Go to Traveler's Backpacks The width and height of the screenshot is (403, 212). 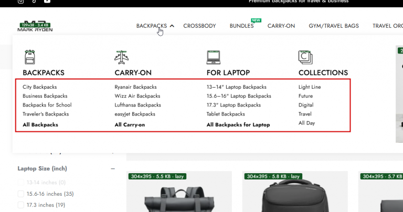click(46, 114)
